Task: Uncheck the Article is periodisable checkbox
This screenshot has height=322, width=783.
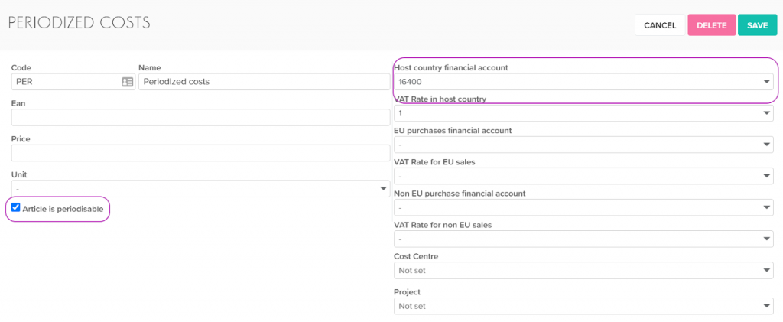Action: [16, 207]
